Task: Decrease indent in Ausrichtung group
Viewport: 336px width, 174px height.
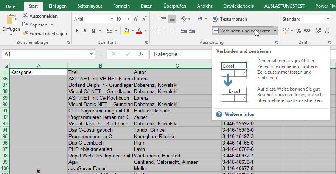Action: coord(184,31)
